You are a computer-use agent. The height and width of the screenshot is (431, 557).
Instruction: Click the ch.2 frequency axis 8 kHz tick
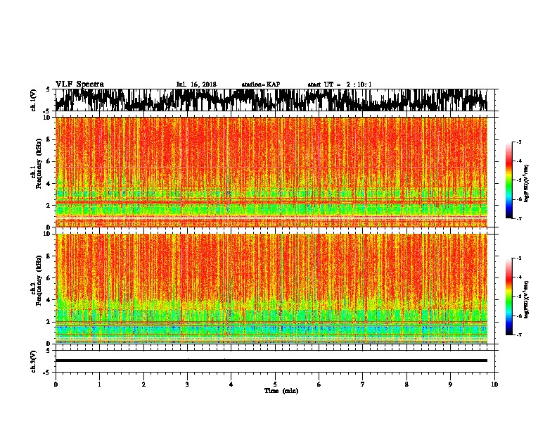(49, 256)
